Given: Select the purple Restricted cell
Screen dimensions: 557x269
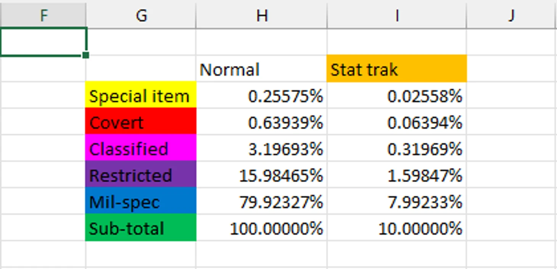Looking at the screenshot, I should tap(141, 174).
